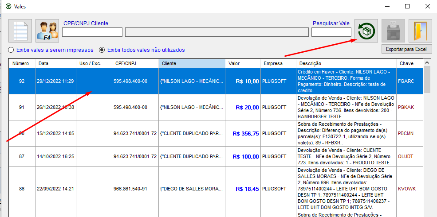Click date 22/09/2022 14:21
Screen dimensions: 437x217
click(55, 189)
